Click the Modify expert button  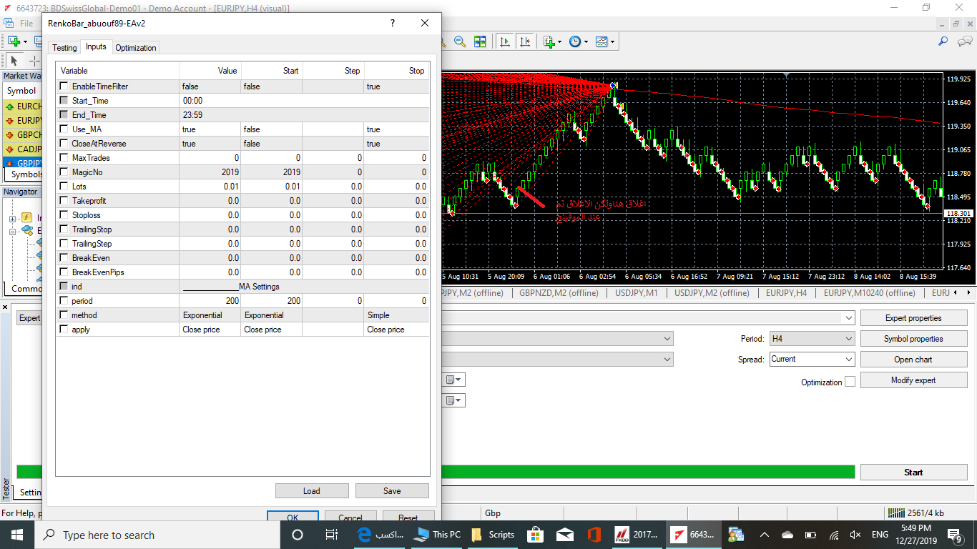click(913, 380)
